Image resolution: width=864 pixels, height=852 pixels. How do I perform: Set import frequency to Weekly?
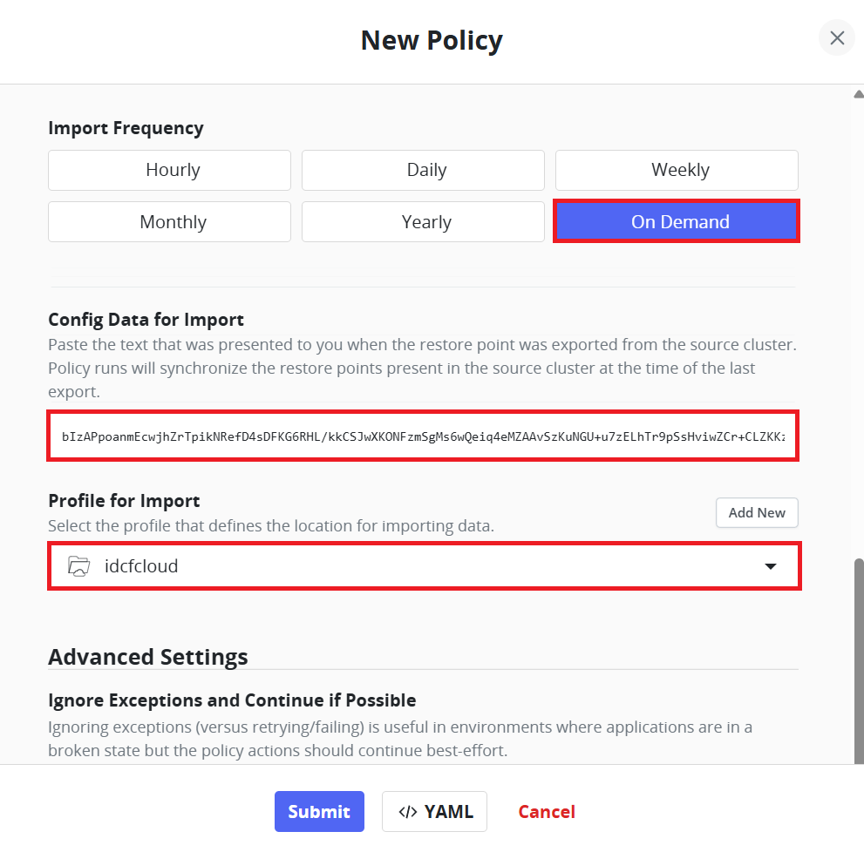pyautogui.click(x=677, y=170)
